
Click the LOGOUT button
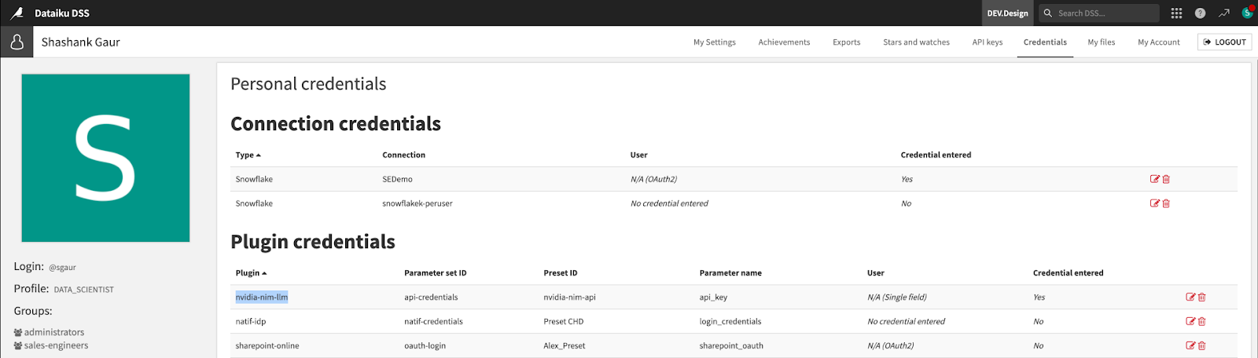click(x=1225, y=42)
